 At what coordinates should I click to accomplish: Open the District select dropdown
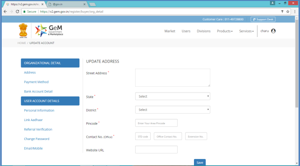[173, 110]
